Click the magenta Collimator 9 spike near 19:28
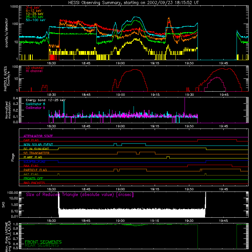252x252 pixels. point(185,106)
